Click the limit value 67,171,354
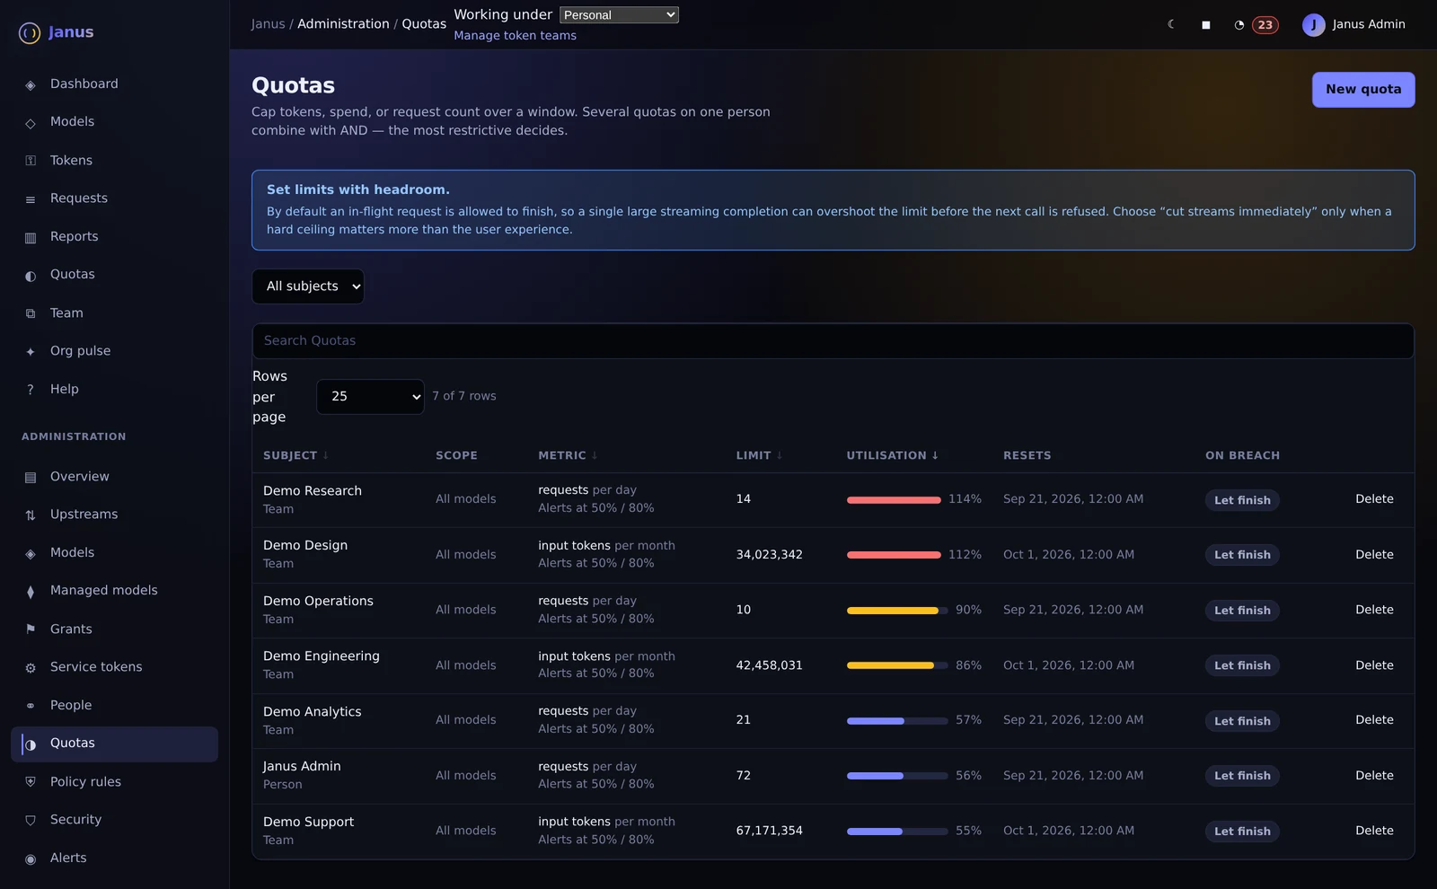 (x=769, y=831)
